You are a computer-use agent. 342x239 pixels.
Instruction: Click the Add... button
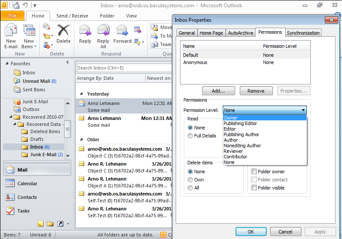coord(218,91)
